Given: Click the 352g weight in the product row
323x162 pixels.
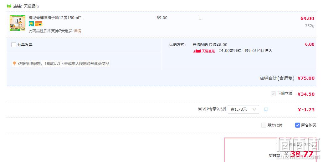Looking at the screenshot, I should [x=310, y=26].
